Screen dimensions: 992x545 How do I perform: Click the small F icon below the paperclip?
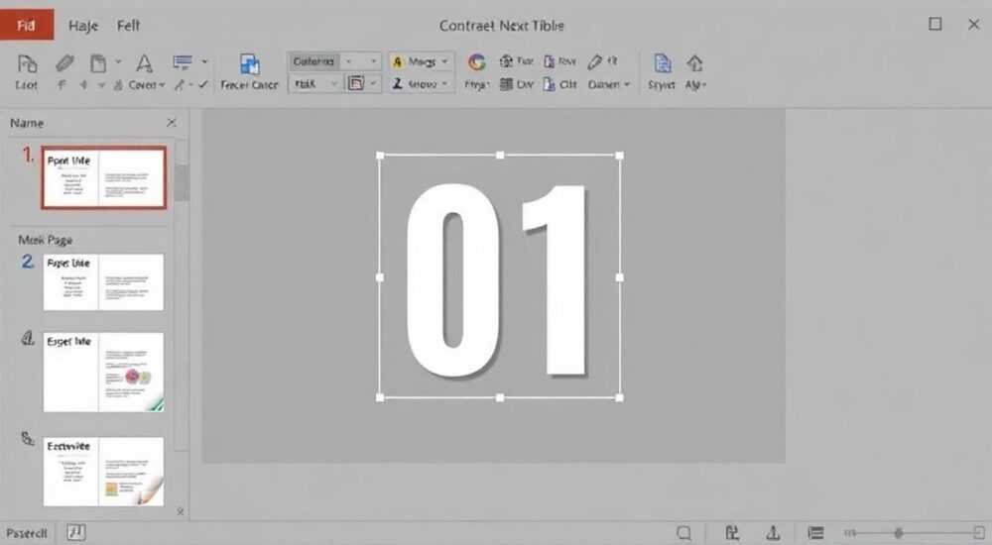(x=62, y=84)
